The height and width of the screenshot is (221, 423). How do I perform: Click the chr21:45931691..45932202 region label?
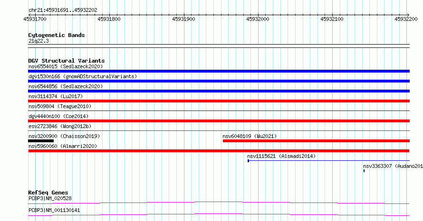pyautogui.click(x=63, y=10)
